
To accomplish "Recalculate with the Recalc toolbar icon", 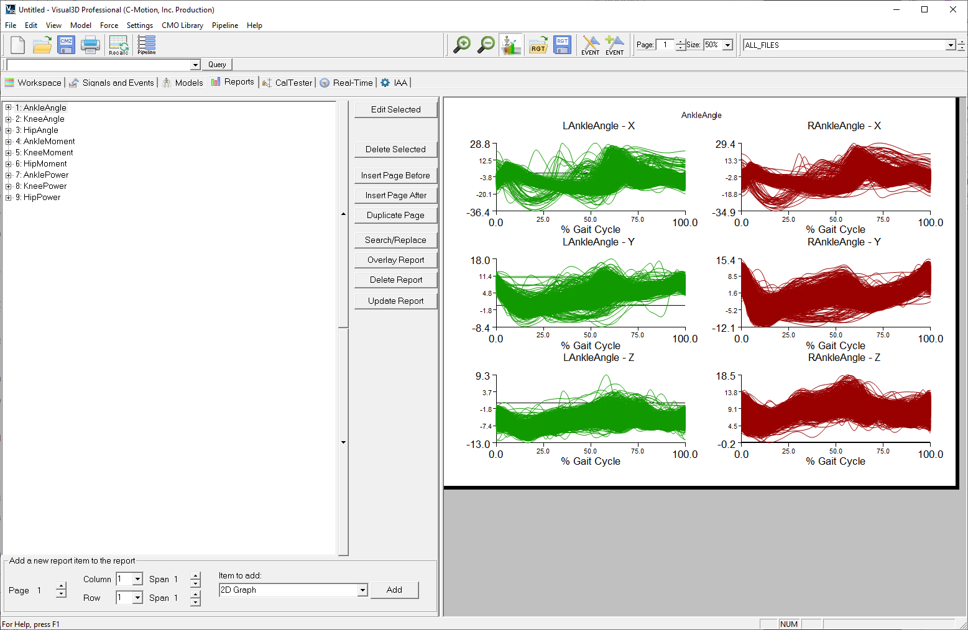I will [x=118, y=45].
